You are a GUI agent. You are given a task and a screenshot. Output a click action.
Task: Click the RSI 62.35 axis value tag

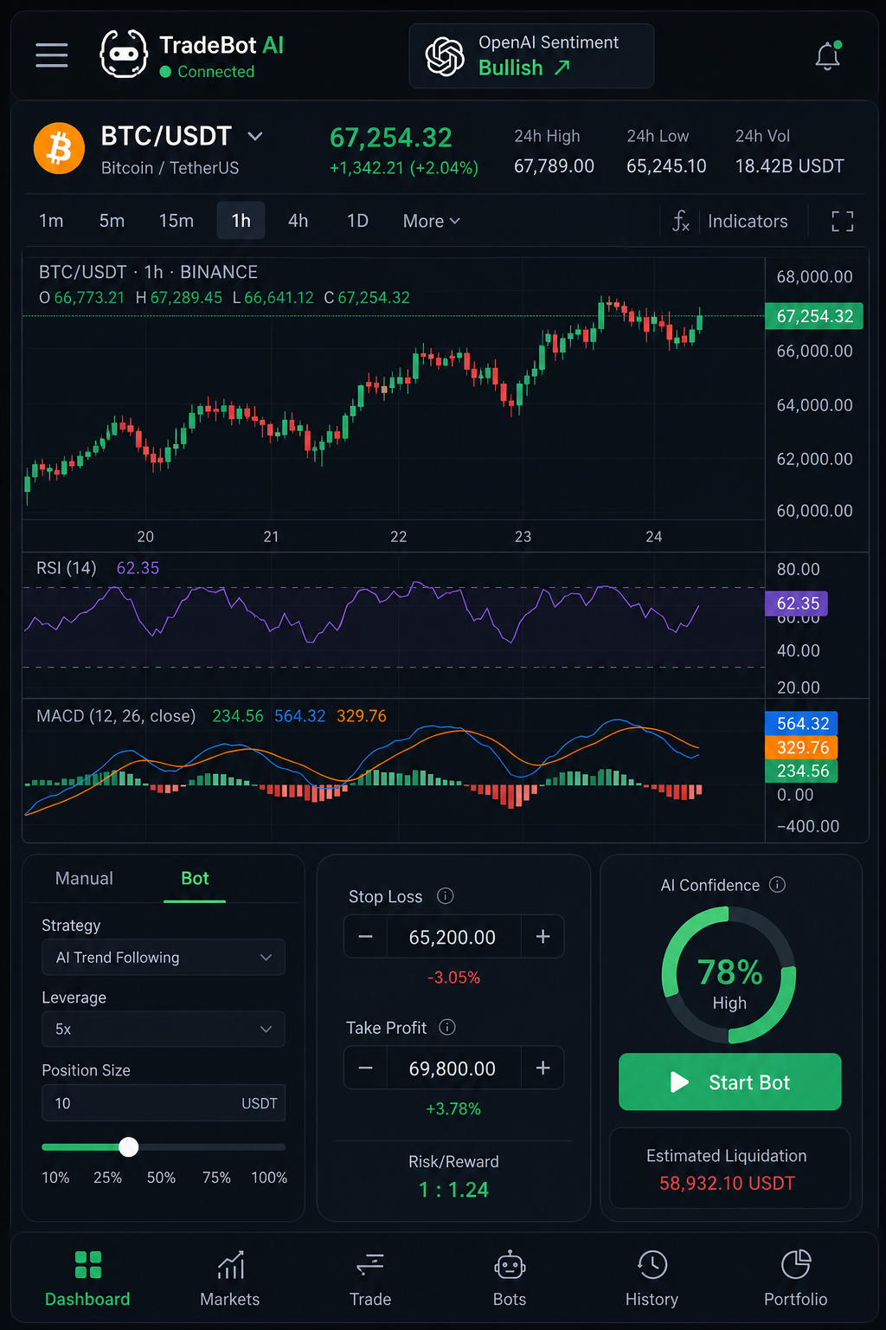point(797,603)
